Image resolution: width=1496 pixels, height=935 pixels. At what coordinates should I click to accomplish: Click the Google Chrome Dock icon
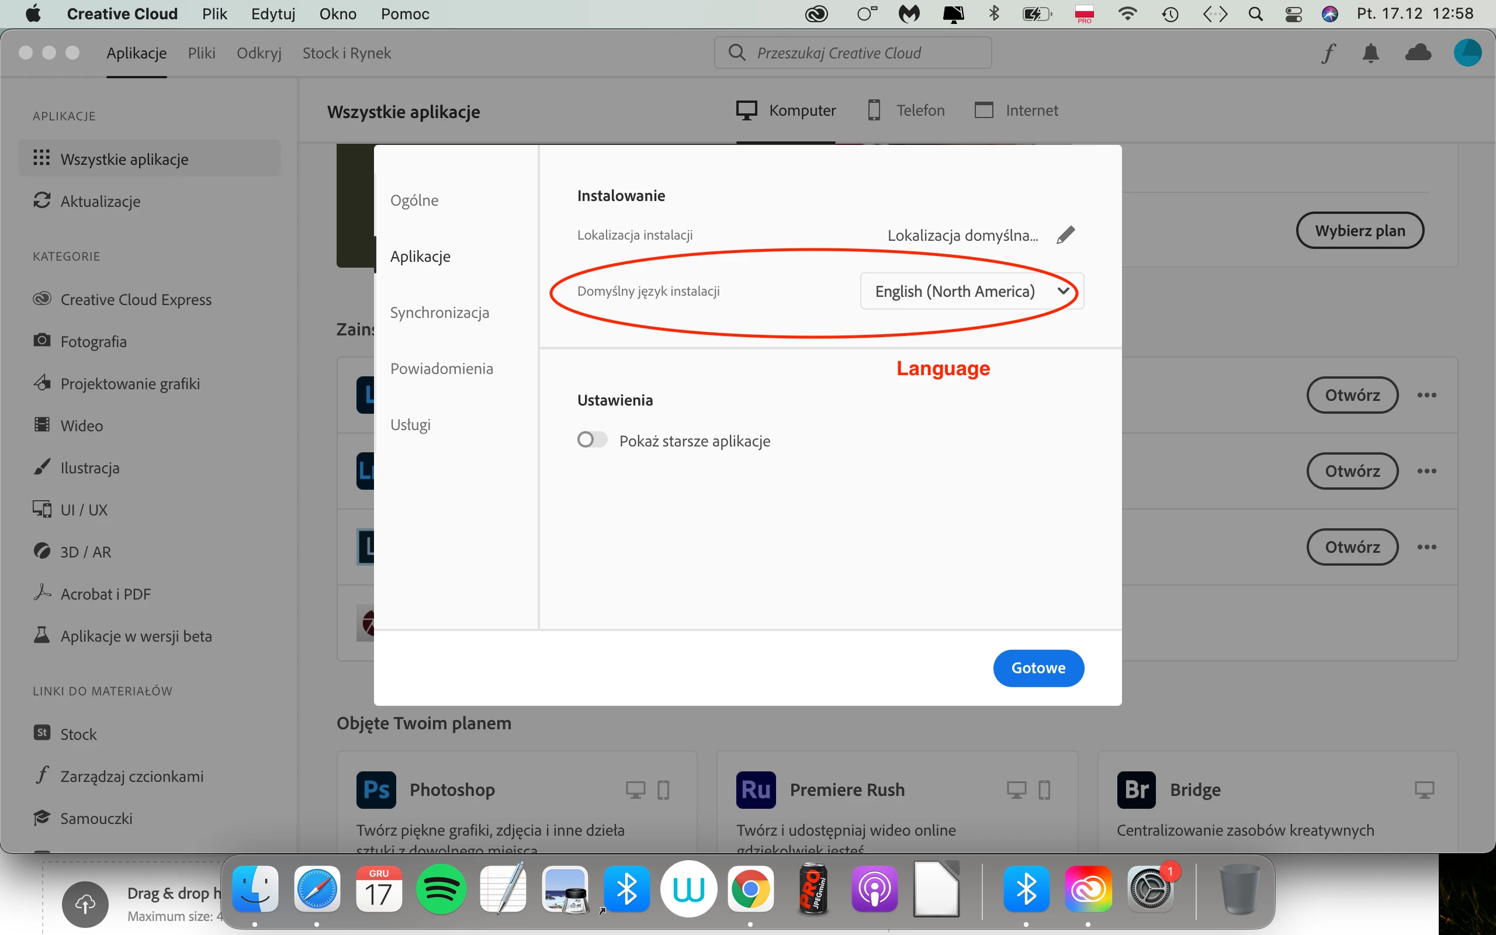750,890
